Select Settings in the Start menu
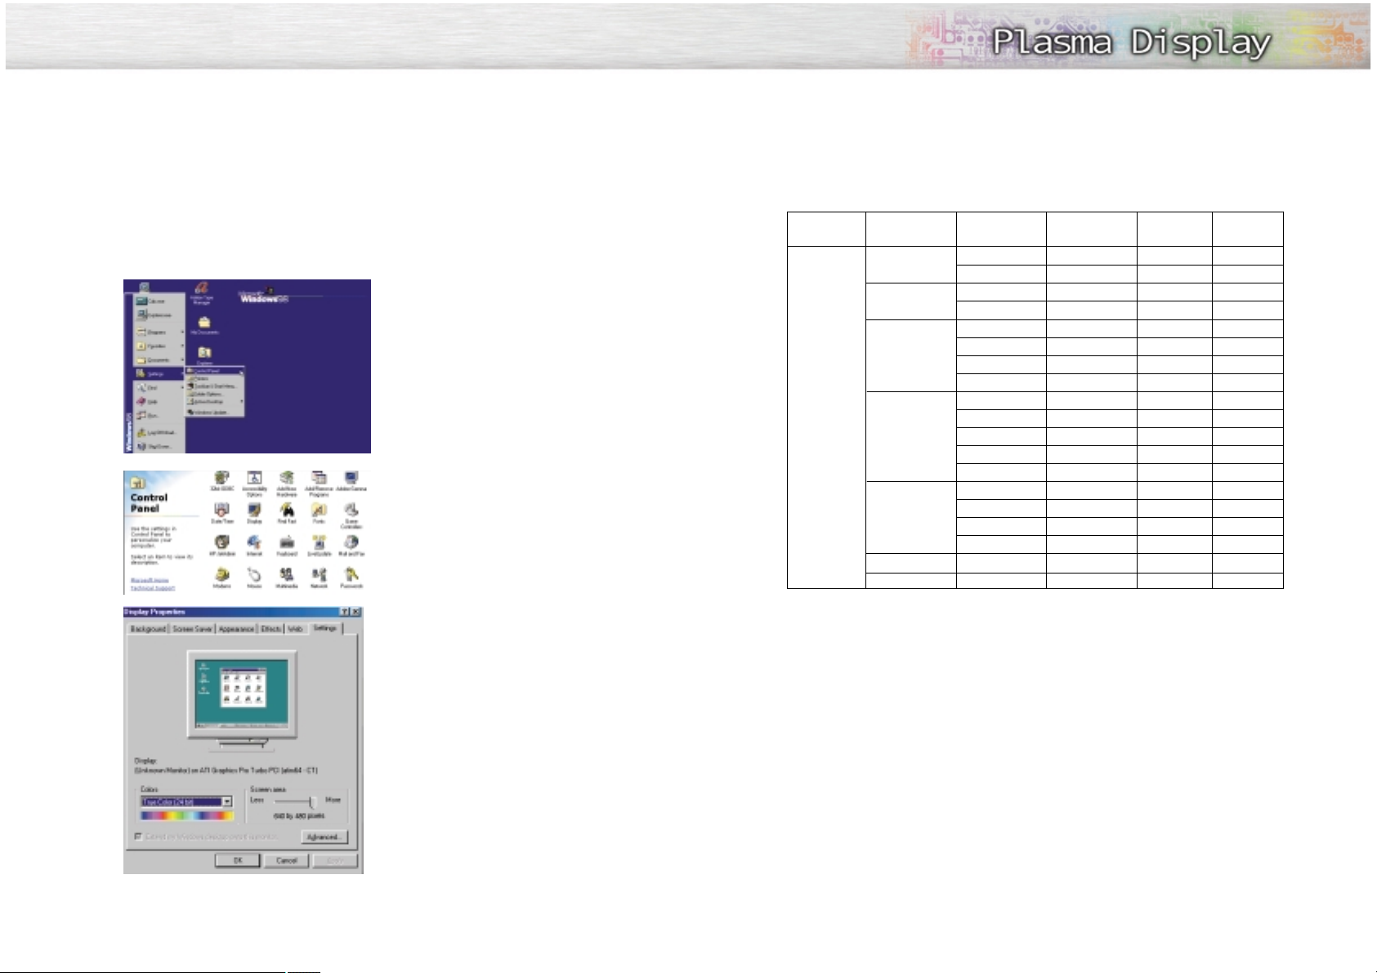This screenshot has width=1377, height=973. click(159, 373)
